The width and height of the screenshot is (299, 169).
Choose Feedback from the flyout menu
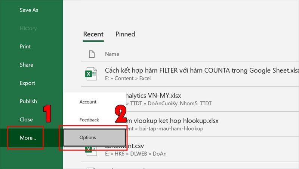tap(89, 120)
